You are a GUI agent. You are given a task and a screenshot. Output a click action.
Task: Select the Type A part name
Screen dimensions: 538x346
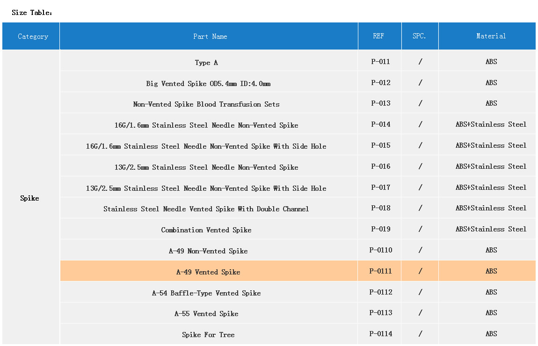[x=206, y=63]
